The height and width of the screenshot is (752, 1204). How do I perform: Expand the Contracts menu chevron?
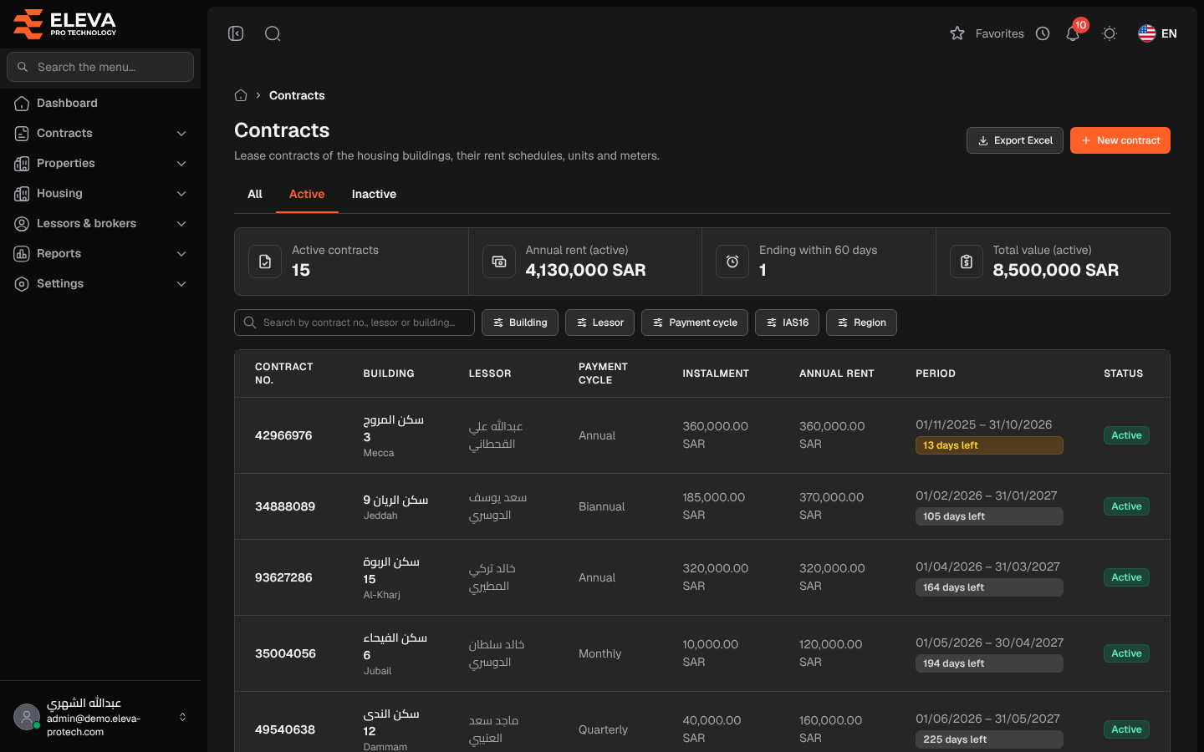pos(181,134)
